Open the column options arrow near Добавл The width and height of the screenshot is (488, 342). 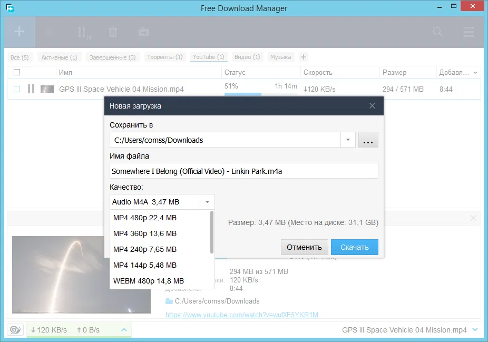475,73
